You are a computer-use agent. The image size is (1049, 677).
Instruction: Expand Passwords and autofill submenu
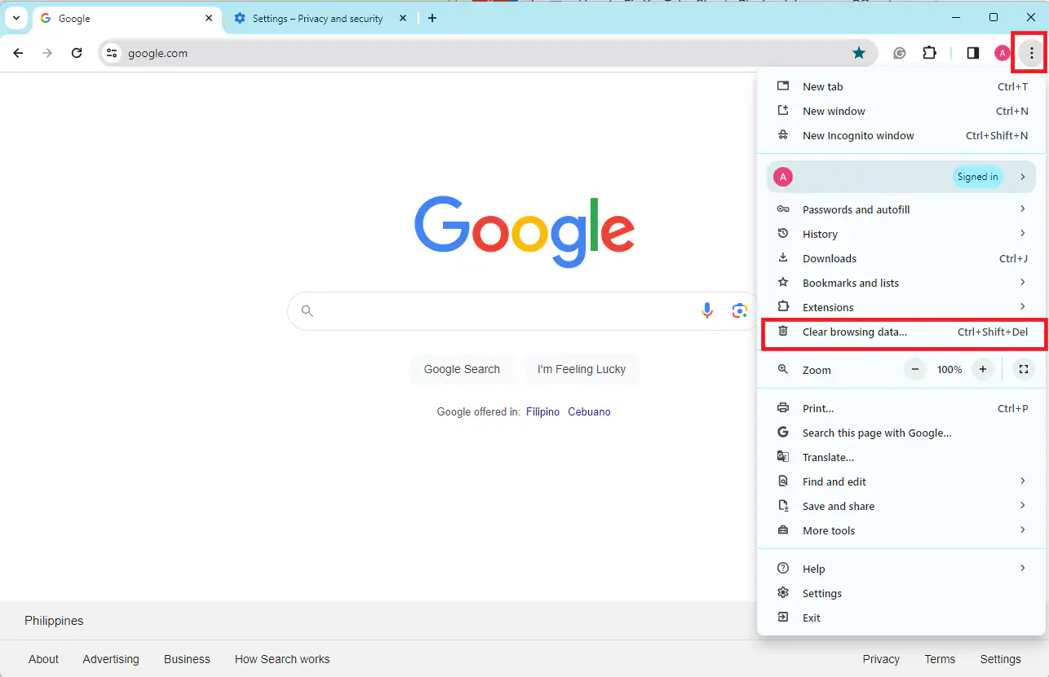[901, 209]
